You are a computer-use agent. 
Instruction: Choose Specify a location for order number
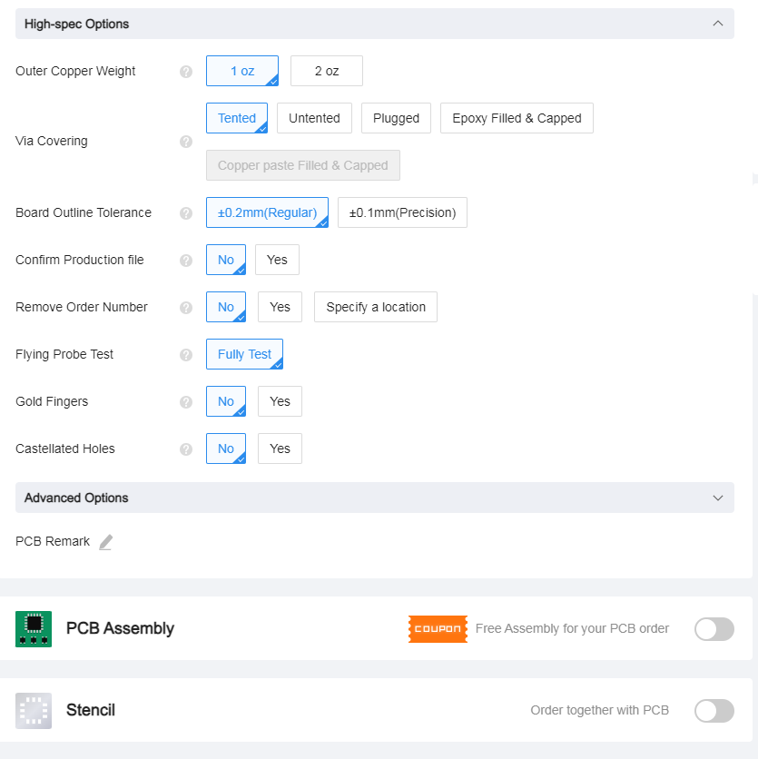click(376, 307)
